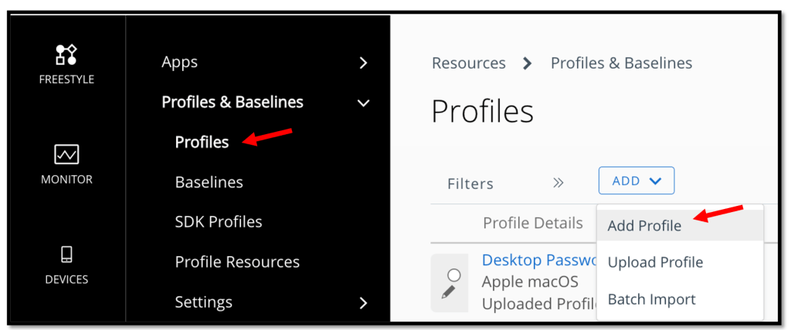Choose Add Profile from dropdown

click(x=644, y=226)
